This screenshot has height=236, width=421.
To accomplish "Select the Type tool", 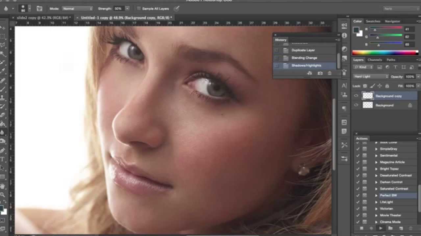I will (x=3, y=159).
